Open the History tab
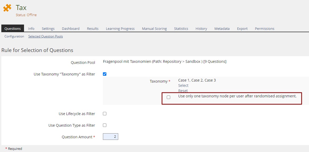Viewport: 309px width, 152px height. 201,28
